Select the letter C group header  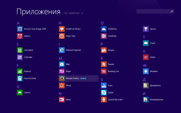coord(18,44)
